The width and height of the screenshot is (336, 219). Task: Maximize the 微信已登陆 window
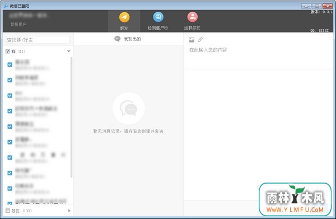(x=317, y=6)
